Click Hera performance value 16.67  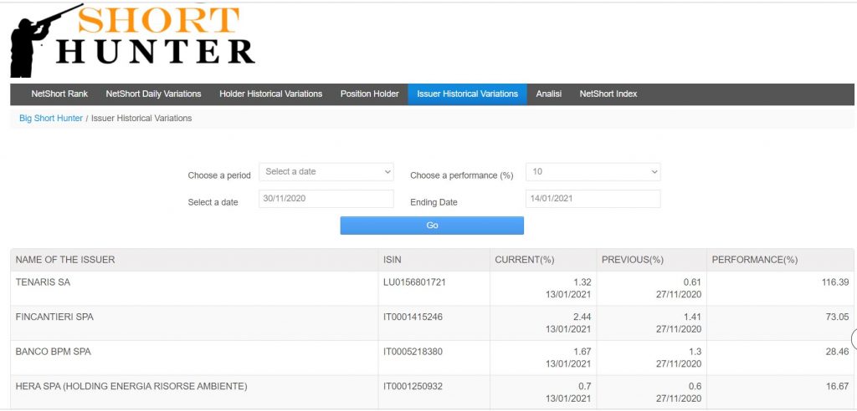click(x=837, y=387)
